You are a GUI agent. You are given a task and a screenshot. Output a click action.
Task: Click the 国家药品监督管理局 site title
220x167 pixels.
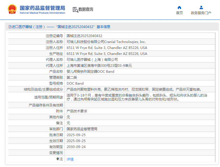tap(42, 8)
